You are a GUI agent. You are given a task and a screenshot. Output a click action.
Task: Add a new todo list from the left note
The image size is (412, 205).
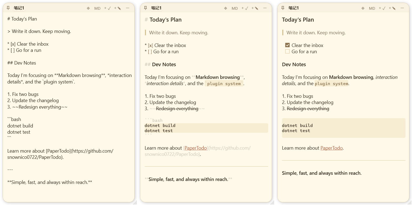(108, 8)
